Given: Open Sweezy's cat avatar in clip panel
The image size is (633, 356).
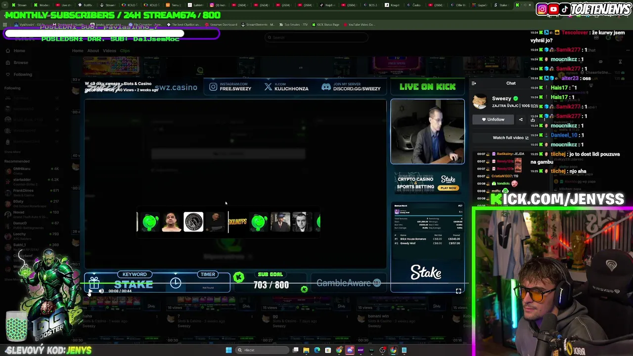Looking at the screenshot, I should [x=479, y=102].
